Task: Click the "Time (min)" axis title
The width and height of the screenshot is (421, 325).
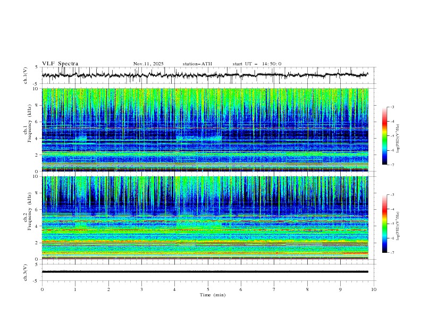Action: point(213,295)
